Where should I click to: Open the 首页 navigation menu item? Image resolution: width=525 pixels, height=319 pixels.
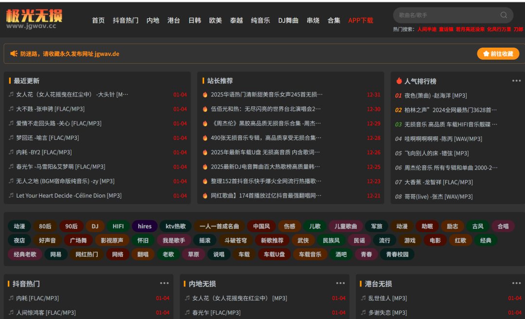tap(98, 21)
